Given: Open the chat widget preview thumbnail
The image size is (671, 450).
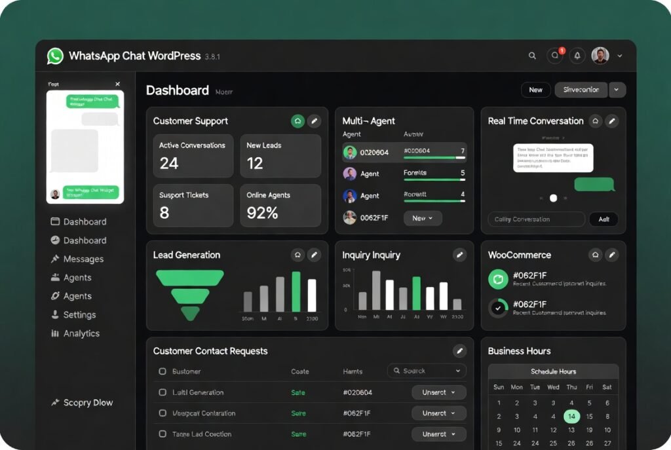Looking at the screenshot, I should click(85, 147).
